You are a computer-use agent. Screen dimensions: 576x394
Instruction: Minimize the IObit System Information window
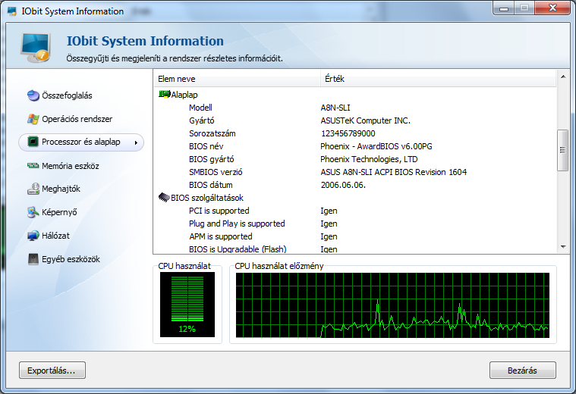pos(504,8)
